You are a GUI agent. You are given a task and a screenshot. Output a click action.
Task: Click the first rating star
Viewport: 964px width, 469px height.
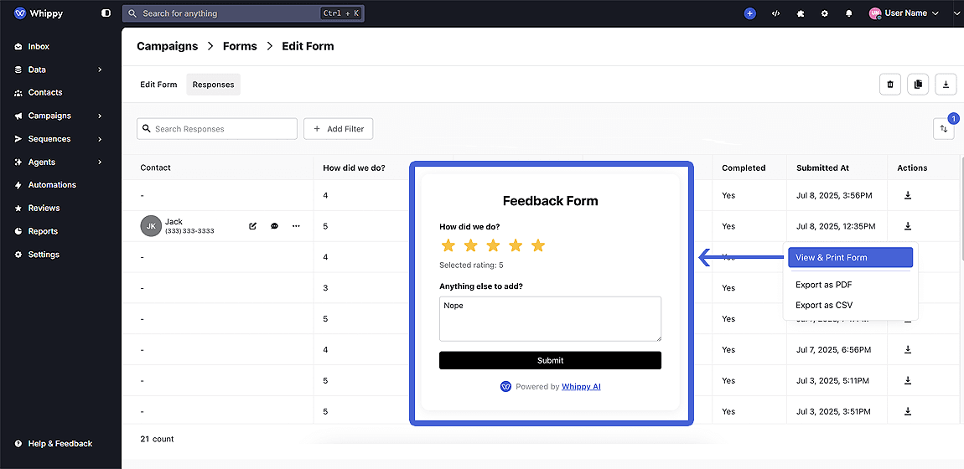coord(448,245)
